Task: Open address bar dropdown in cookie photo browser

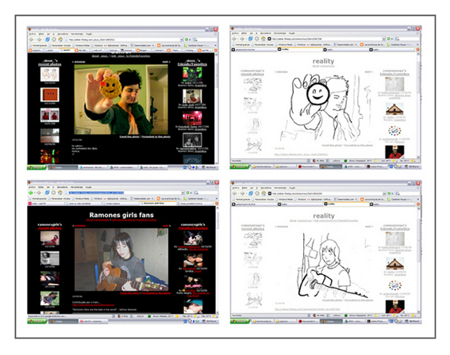Action: (182, 40)
